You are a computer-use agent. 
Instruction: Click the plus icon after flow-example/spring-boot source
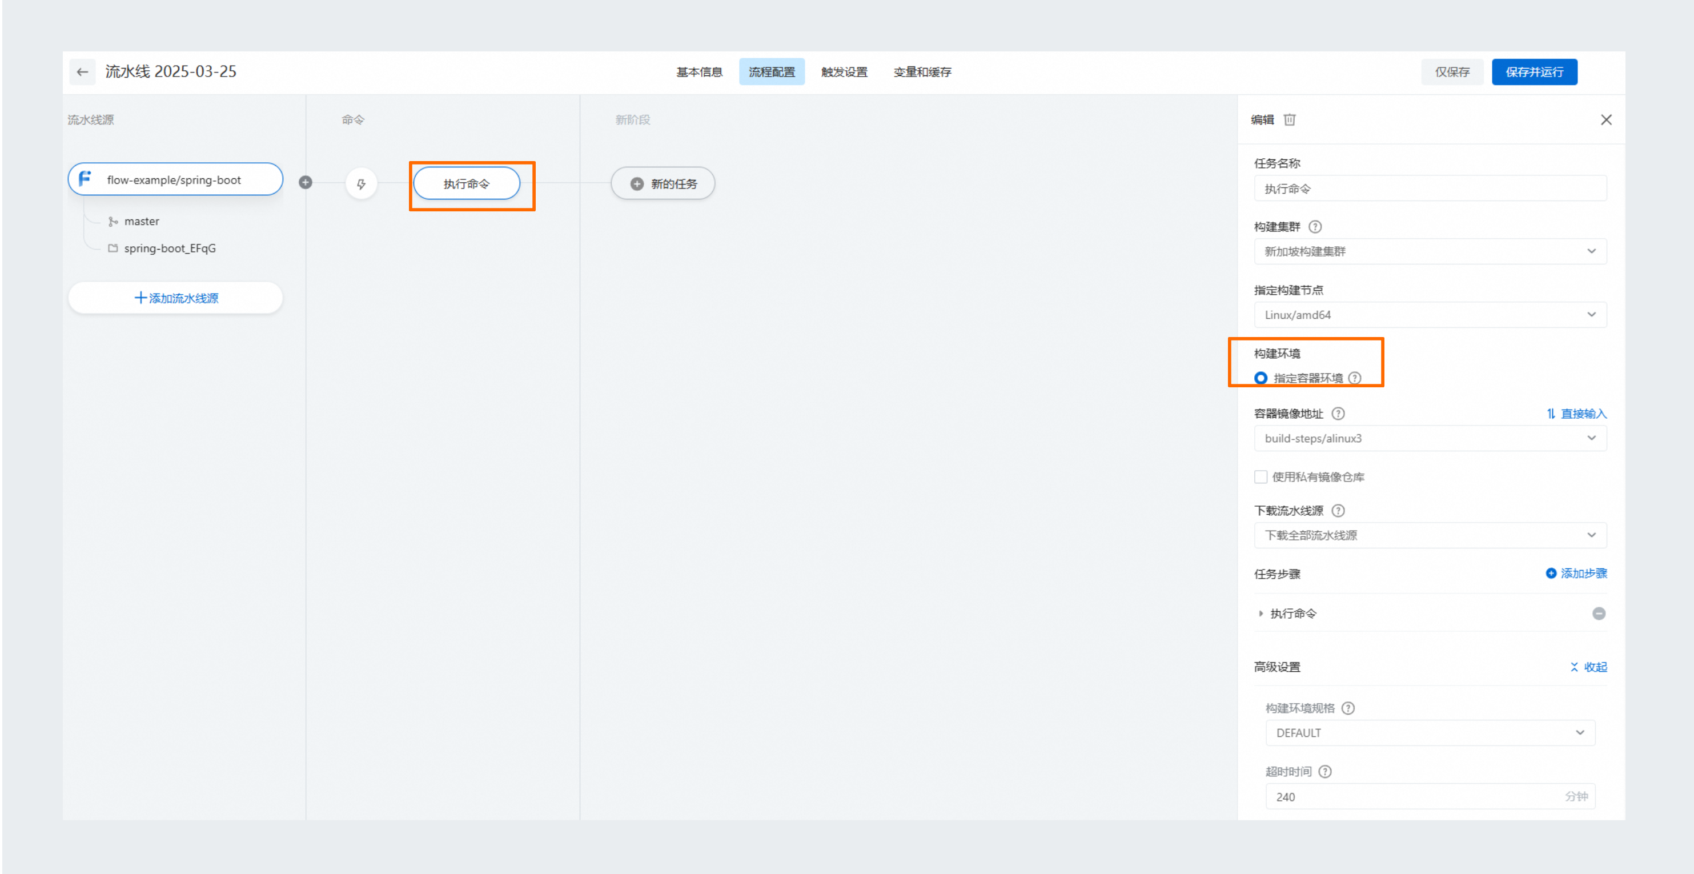click(305, 182)
